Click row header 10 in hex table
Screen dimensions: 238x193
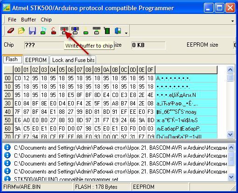[x=8, y=87]
